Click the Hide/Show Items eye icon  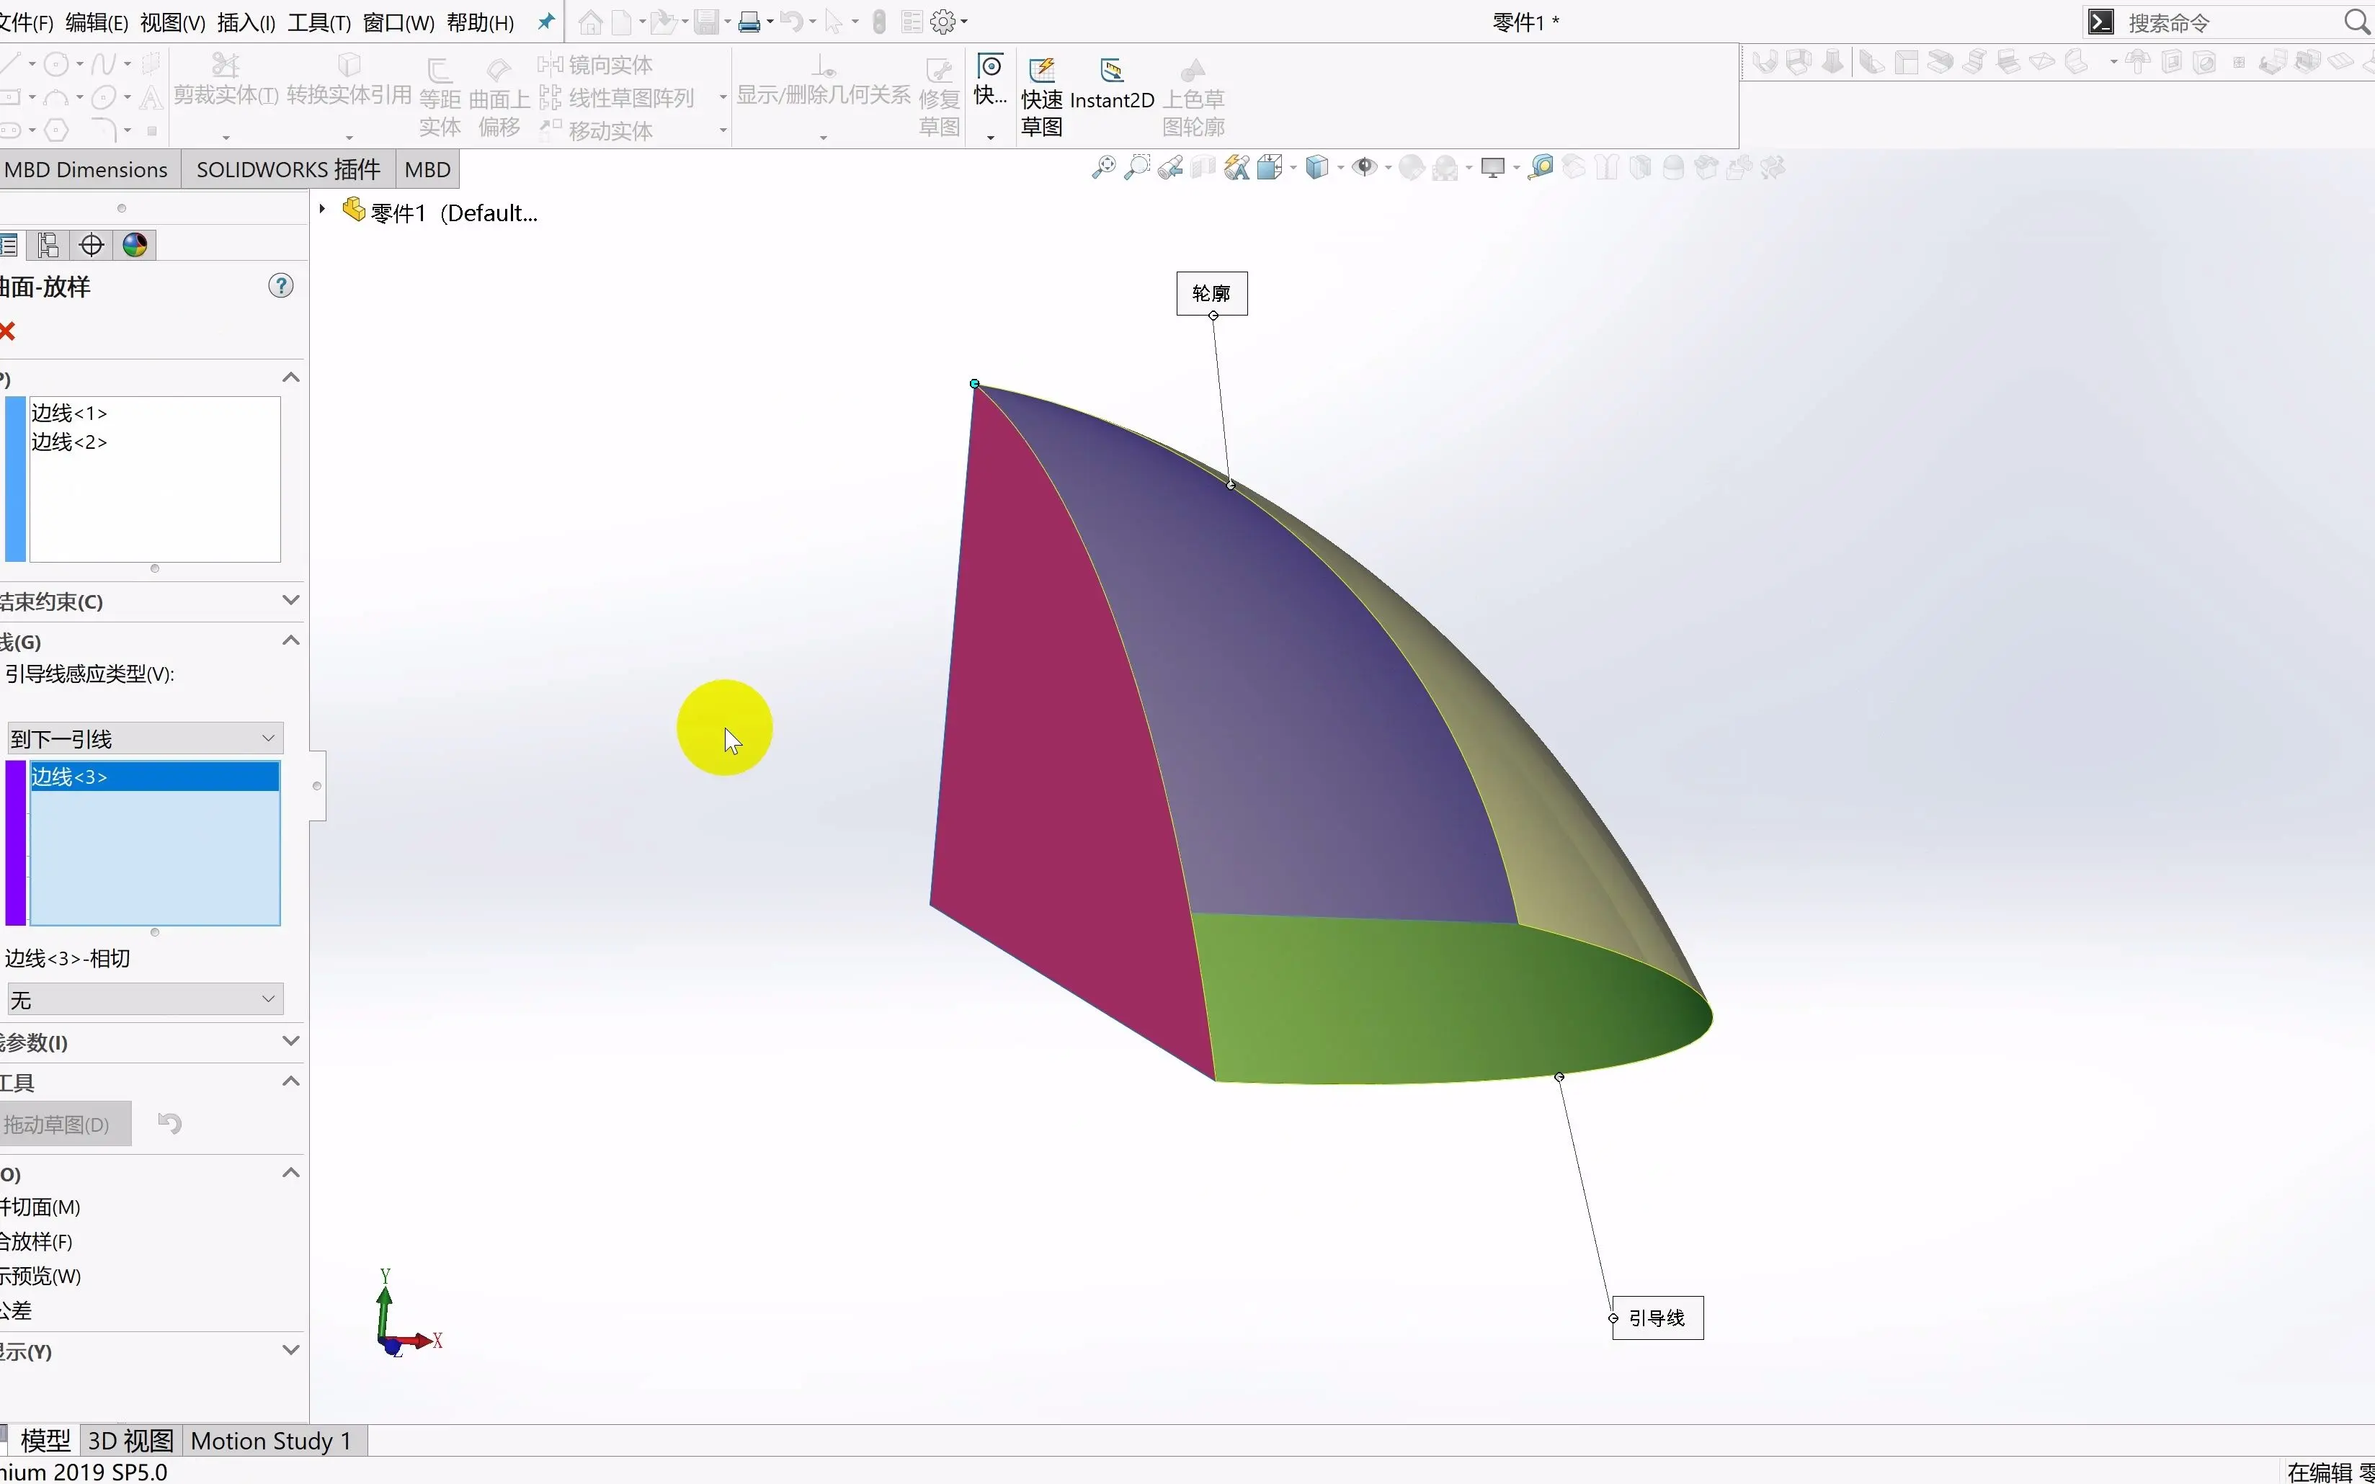(1364, 168)
